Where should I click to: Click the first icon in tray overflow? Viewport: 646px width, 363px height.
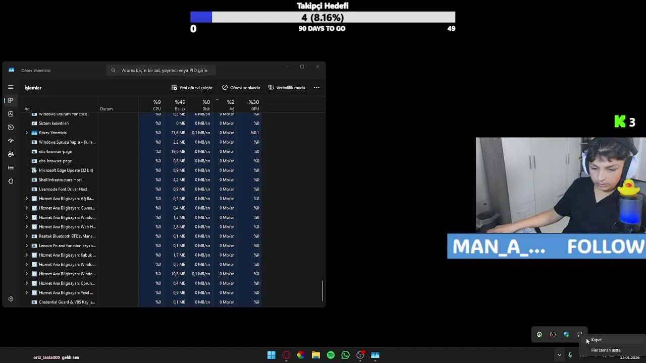(x=540, y=334)
